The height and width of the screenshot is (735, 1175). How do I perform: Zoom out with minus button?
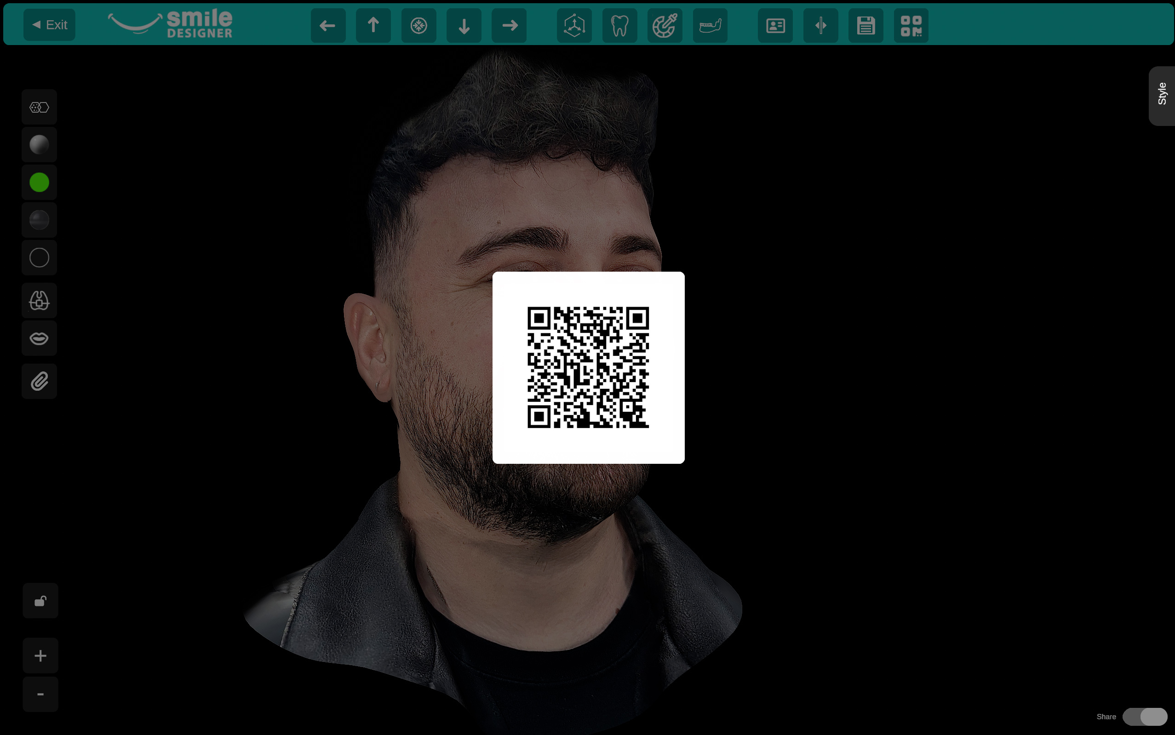click(x=40, y=694)
